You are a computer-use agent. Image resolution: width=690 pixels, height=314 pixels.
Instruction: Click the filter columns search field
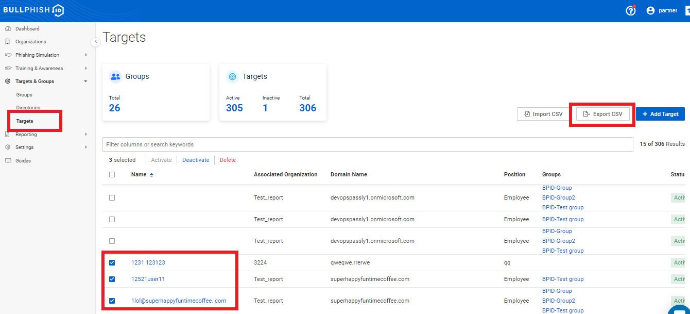(368, 144)
